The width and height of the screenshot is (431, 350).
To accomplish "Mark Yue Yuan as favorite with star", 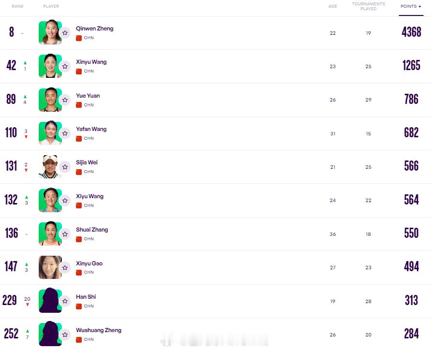I will click(65, 100).
